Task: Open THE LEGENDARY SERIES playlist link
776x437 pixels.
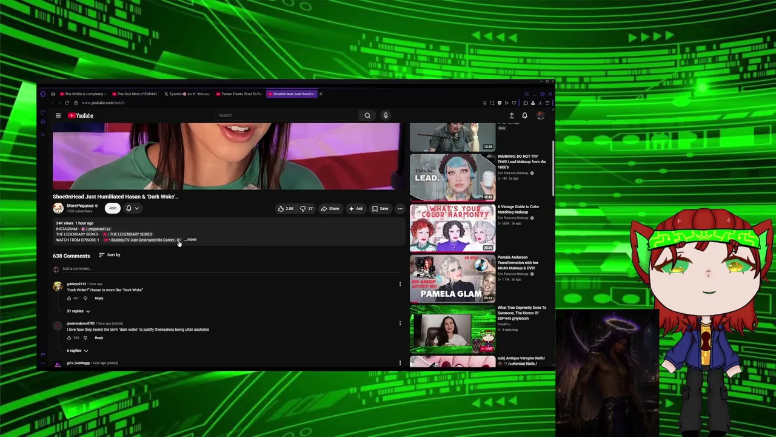Action: 127,234
